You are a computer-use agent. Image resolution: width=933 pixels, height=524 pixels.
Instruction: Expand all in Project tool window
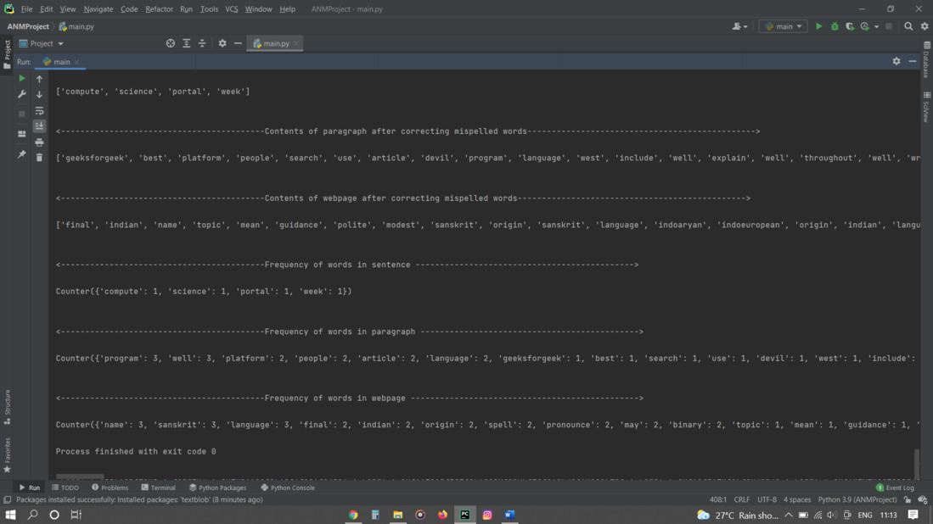186,43
